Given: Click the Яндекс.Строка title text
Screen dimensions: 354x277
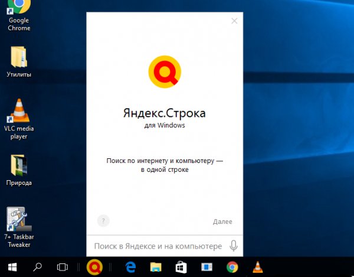Looking at the screenshot, I should [x=165, y=113].
